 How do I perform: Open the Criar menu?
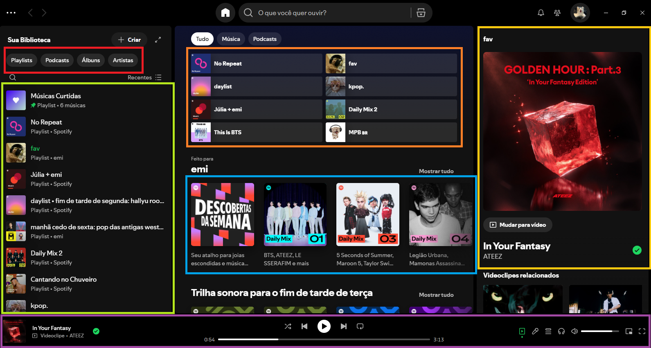coord(129,40)
